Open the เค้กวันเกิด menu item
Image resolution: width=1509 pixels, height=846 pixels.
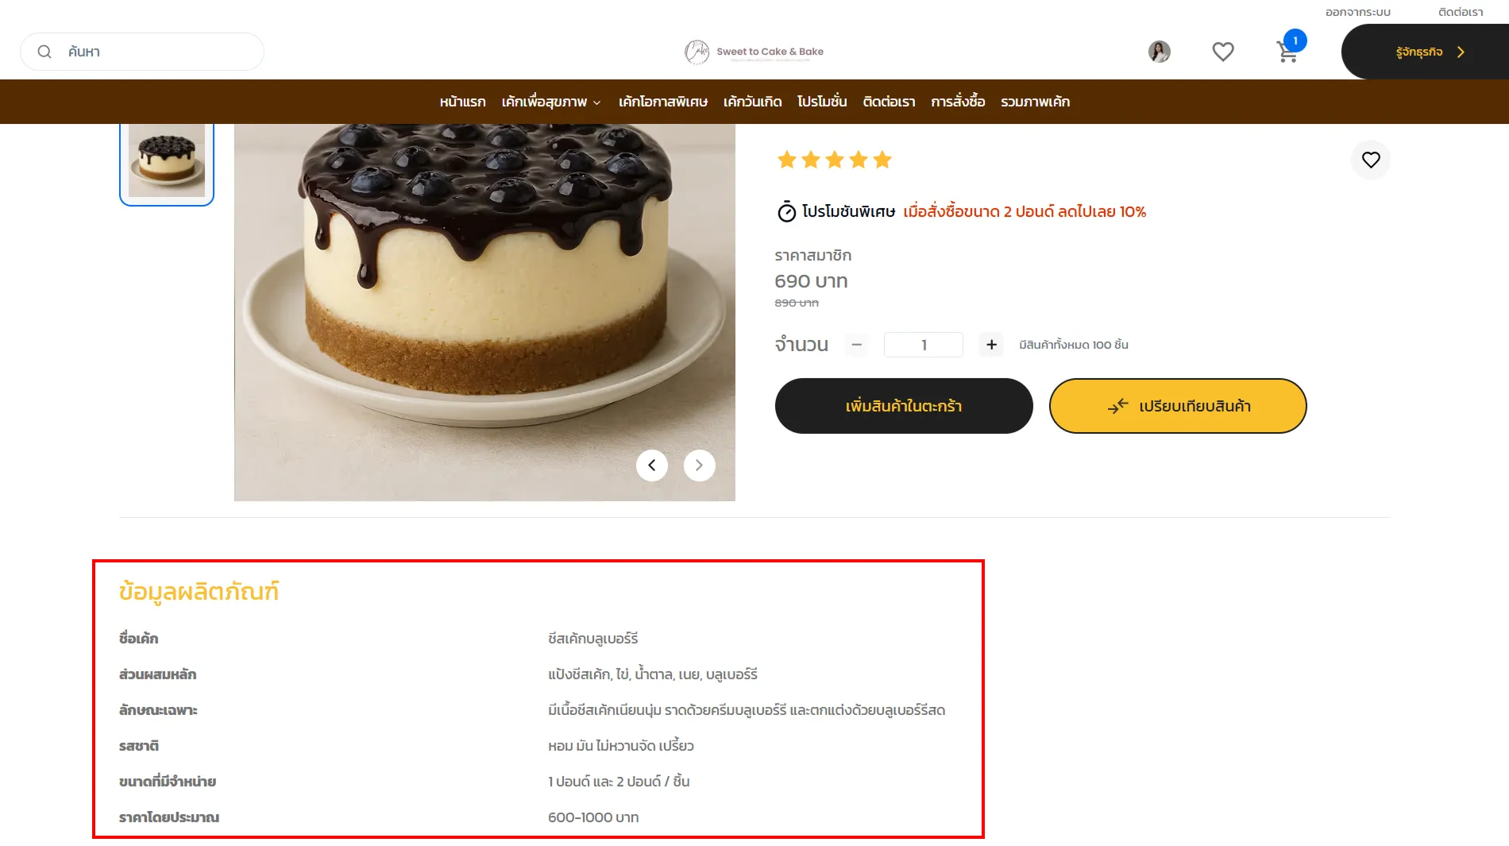[x=752, y=102]
